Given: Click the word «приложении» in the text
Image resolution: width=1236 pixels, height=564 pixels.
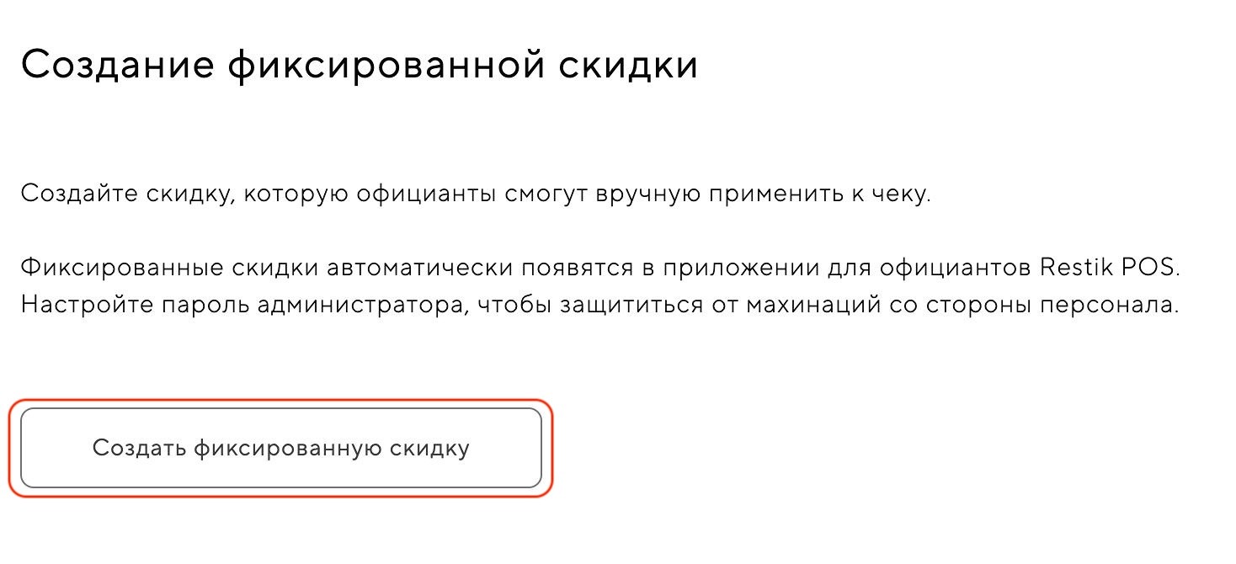Looking at the screenshot, I should click(722, 269).
